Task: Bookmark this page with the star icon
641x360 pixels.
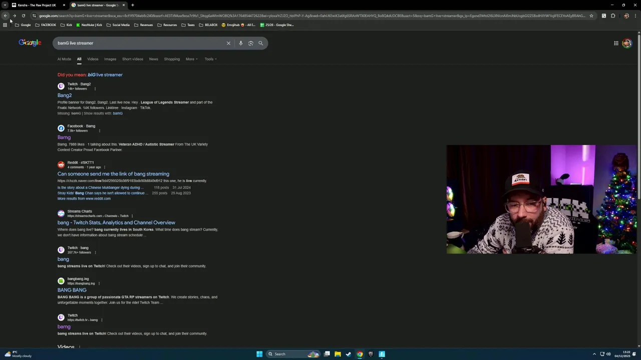Action: point(591,15)
